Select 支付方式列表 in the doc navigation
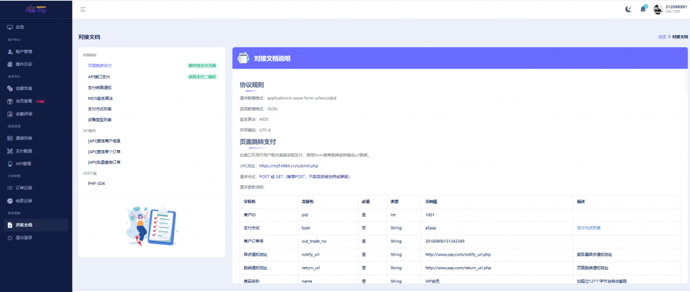Image resolution: width=690 pixels, height=292 pixels. (x=100, y=109)
